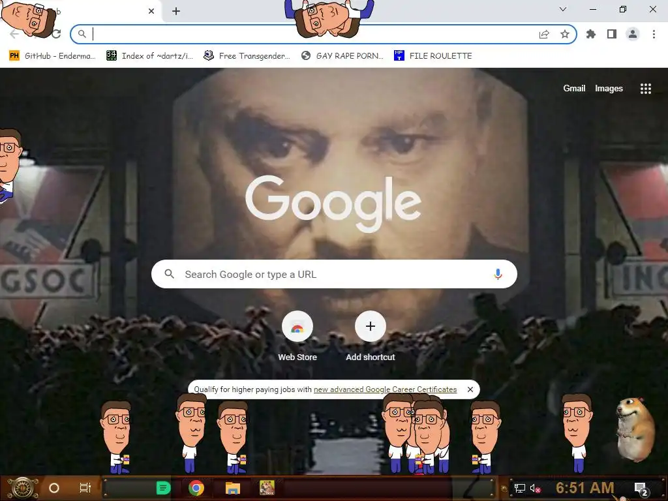668x501 pixels.
Task: Open Chrome's three-dot menu
Action: (654, 34)
